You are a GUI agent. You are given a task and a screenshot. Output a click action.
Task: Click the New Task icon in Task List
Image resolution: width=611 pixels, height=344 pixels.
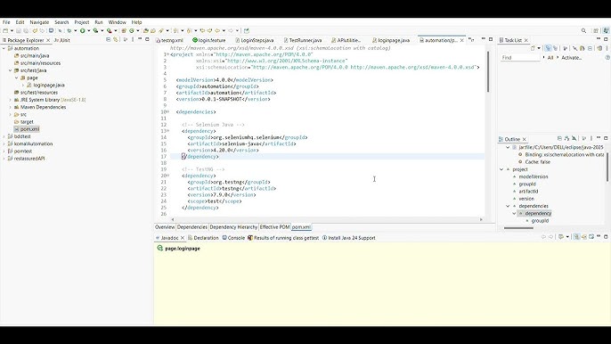click(533, 48)
